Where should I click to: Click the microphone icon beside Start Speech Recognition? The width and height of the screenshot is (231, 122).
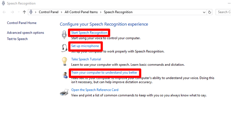[64, 35]
